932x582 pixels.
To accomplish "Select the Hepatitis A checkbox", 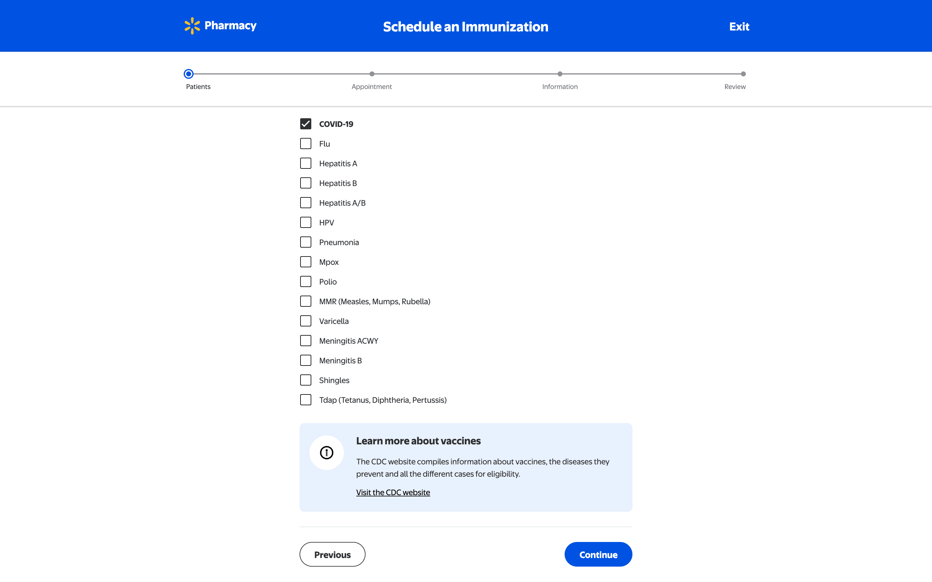I will (x=305, y=163).
